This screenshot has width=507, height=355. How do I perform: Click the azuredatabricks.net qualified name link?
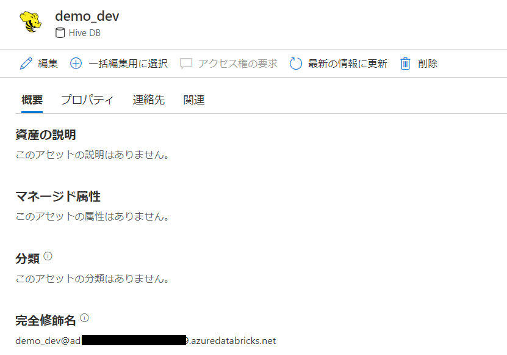tap(146, 341)
